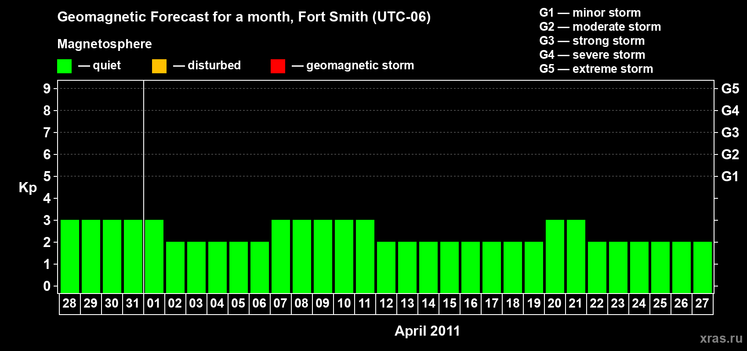This screenshot has height=351, width=747.
Task: Click the green bar for April 07
Action: coord(281,256)
